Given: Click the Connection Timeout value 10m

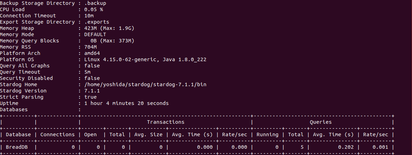Looking at the screenshot, I should (x=89, y=16).
